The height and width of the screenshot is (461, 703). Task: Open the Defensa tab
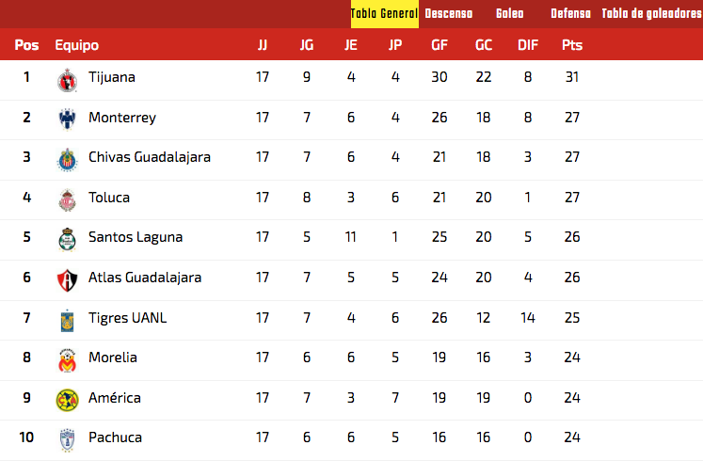tap(570, 14)
